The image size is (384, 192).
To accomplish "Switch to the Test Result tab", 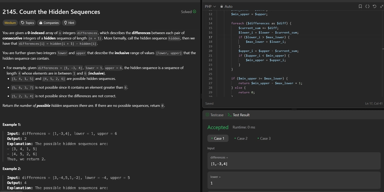I will pos(238,115).
